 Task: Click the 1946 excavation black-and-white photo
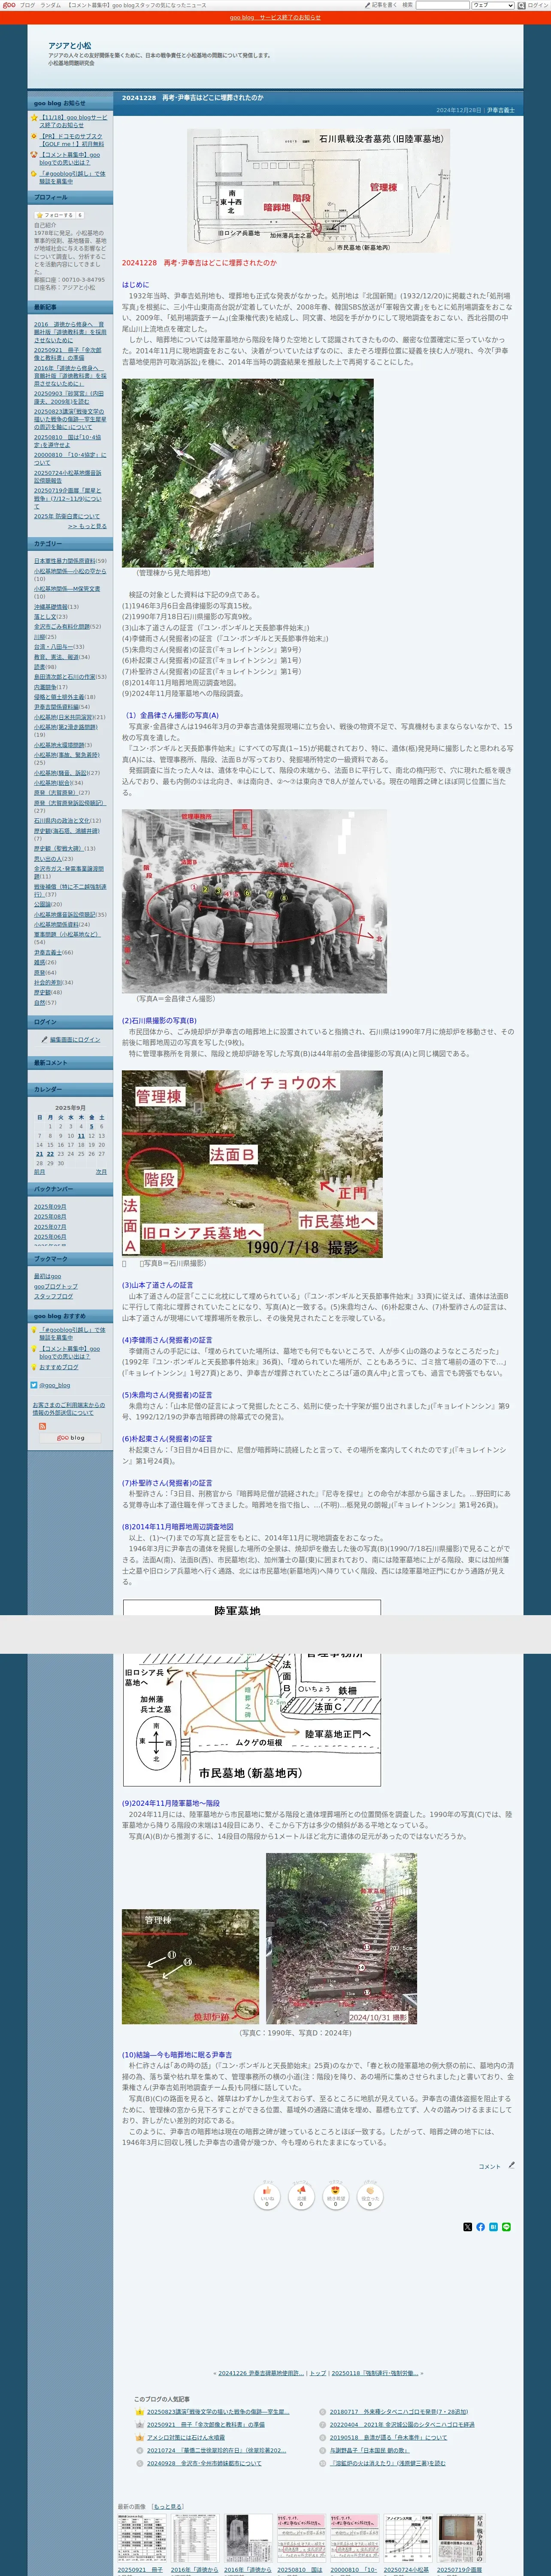coord(254,901)
